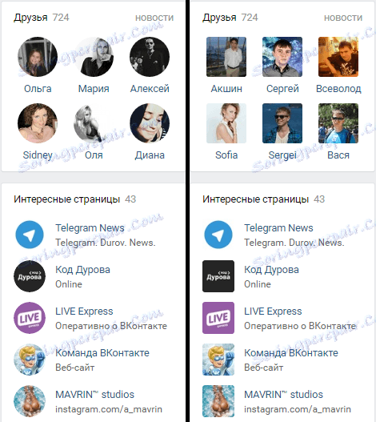Click the name Диана under the avatar

[x=150, y=155]
